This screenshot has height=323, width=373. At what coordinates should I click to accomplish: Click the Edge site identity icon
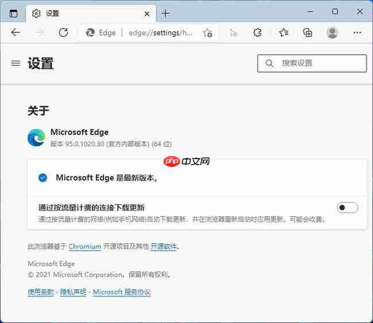point(90,33)
